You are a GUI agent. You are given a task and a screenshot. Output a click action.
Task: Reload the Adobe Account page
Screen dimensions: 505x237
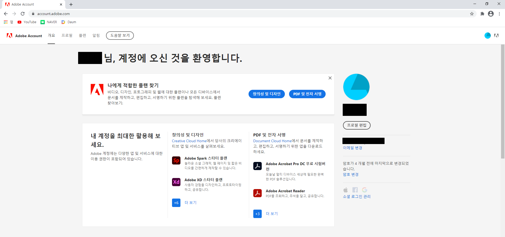coord(23,14)
